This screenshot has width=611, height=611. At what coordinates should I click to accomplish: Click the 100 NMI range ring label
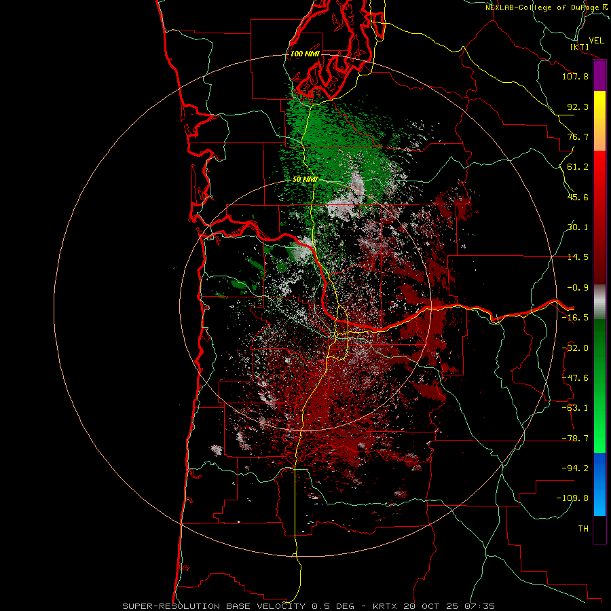pos(305,54)
